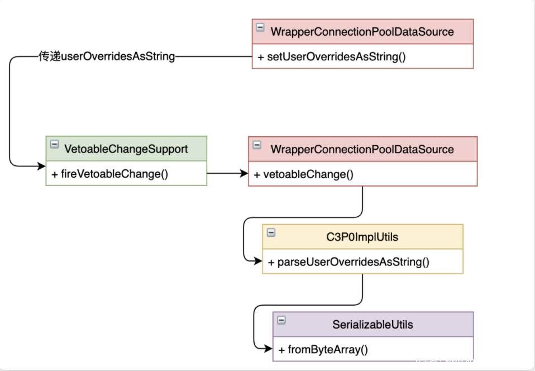This screenshot has width=535, height=371.
Task: Click the vetoableChange() method row
Action: click(304, 174)
